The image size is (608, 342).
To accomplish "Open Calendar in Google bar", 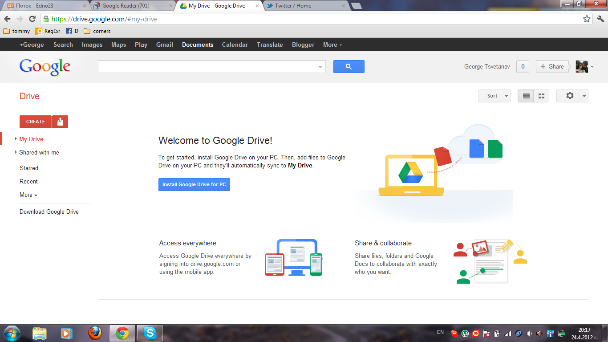I will coord(235,45).
